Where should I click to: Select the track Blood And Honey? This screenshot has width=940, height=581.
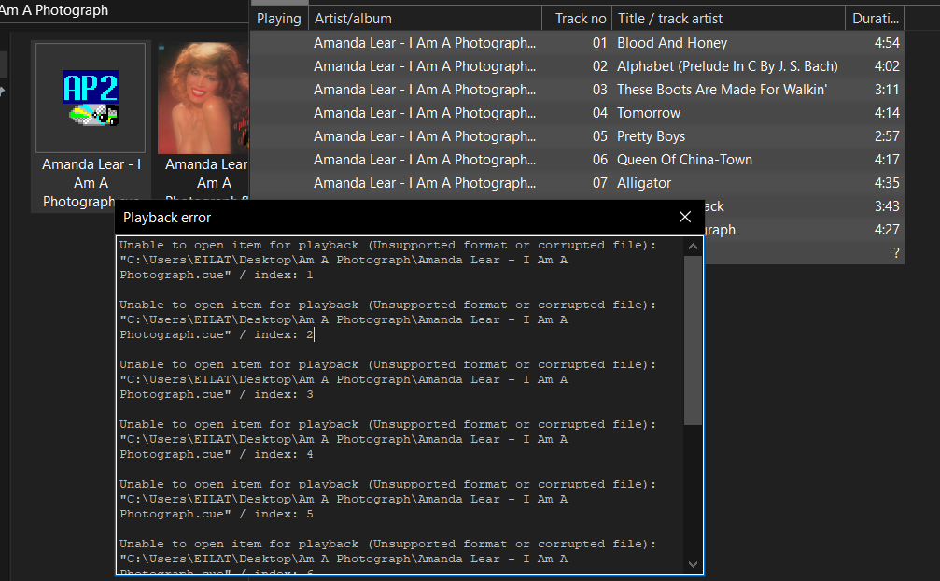(672, 43)
